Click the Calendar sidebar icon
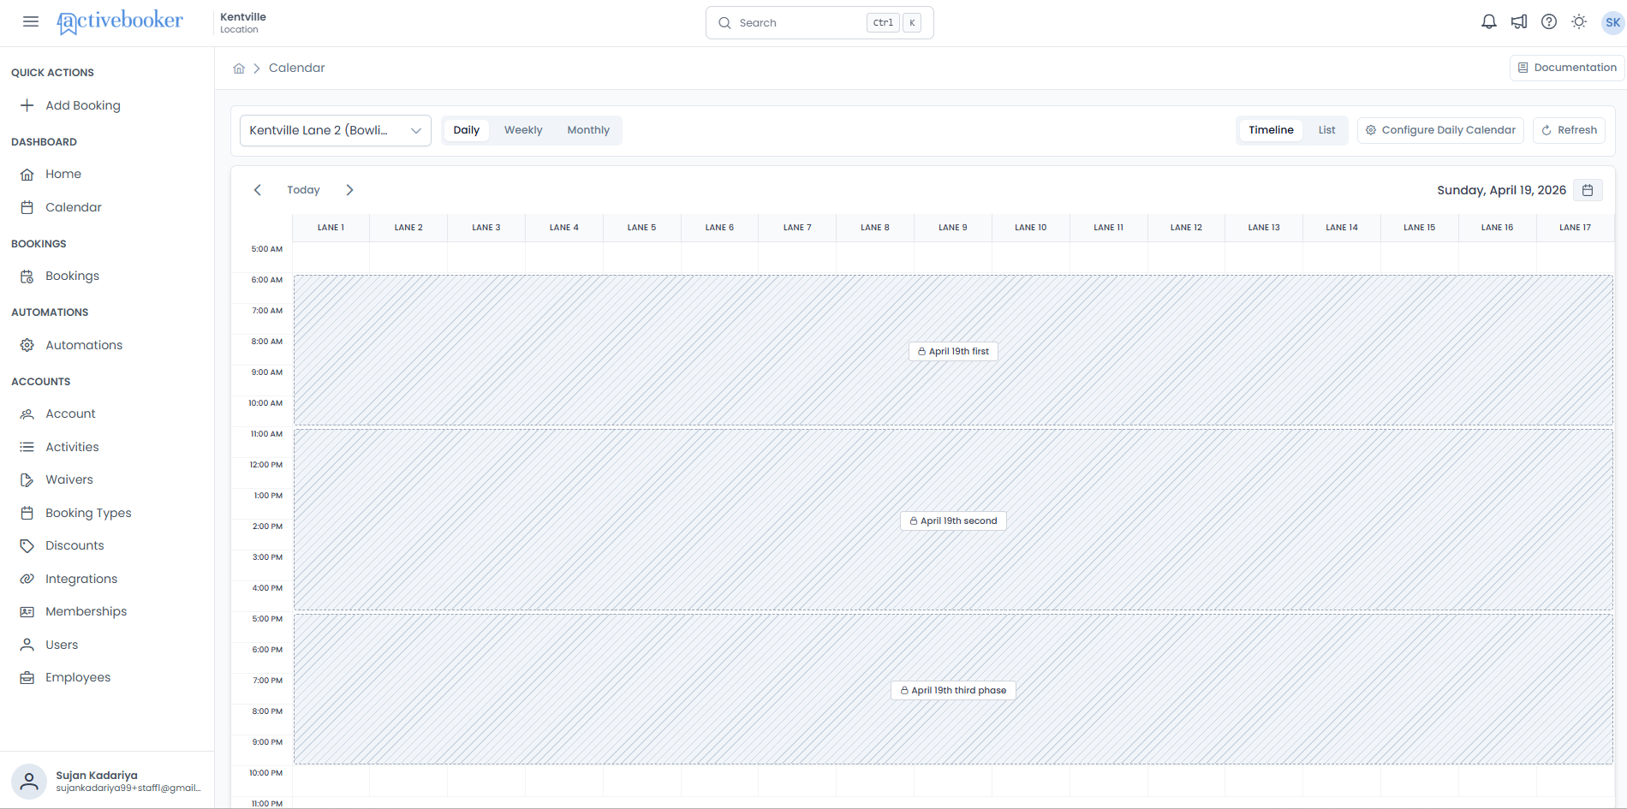The height and width of the screenshot is (809, 1627). pos(27,207)
